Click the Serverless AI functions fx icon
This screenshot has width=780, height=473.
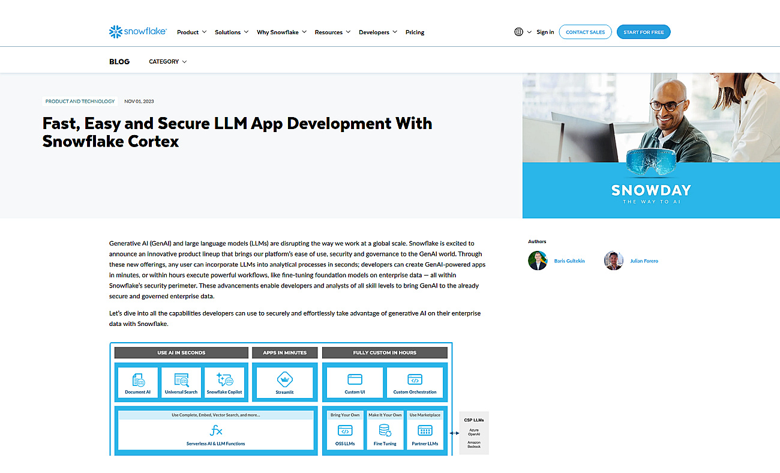216,430
